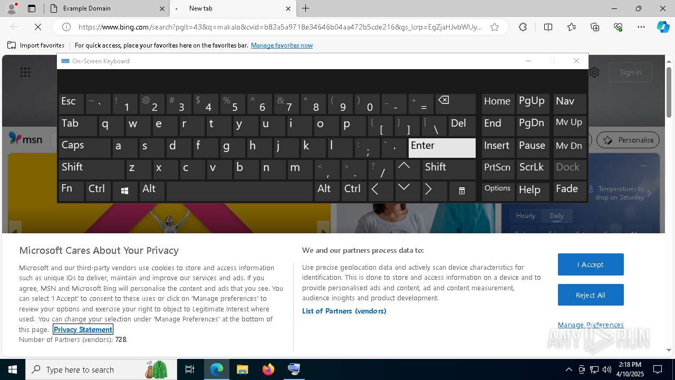Click the up arrow key on keyboard
Image resolution: width=675 pixels, height=380 pixels.
[x=408, y=169]
